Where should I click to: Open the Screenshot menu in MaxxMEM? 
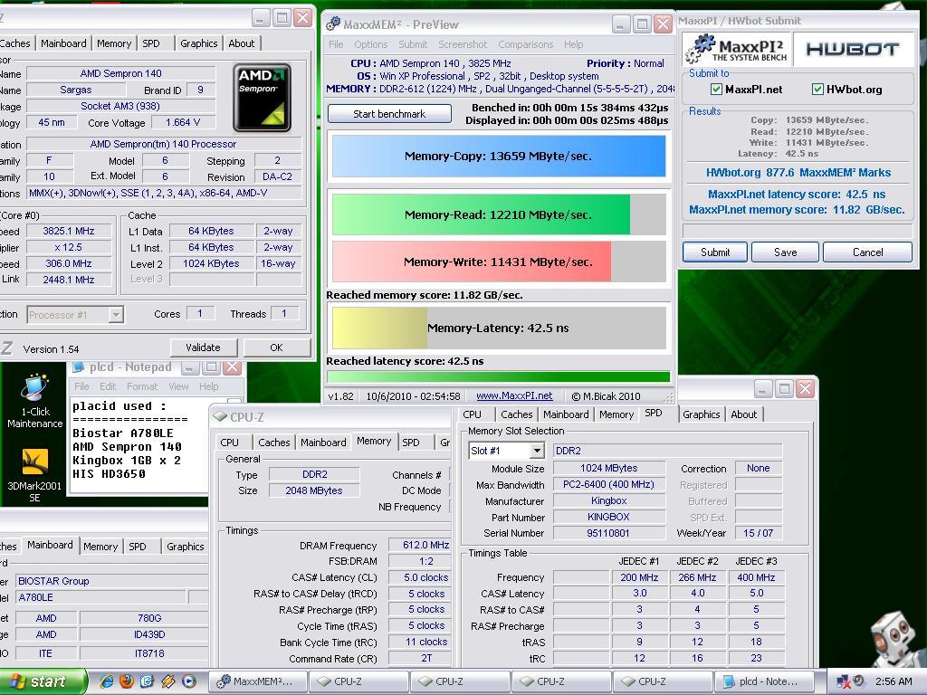[x=463, y=44]
